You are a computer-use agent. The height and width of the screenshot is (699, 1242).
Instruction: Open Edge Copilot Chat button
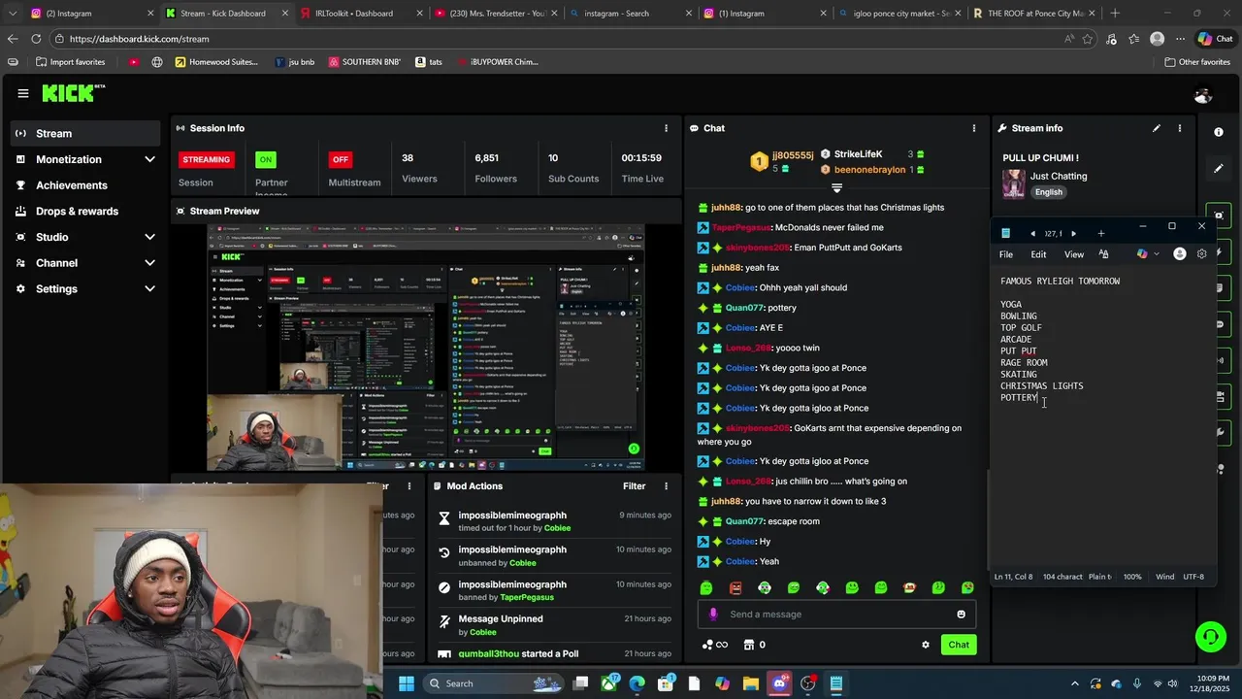point(1215,39)
